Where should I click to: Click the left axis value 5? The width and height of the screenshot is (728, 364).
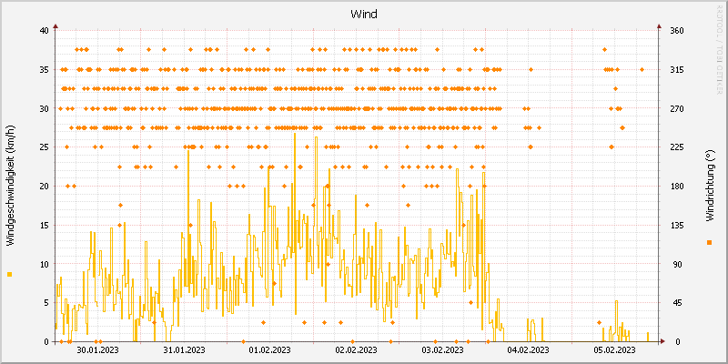pyautogui.click(x=46, y=303)
